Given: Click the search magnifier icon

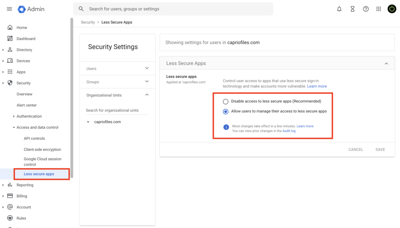Looking at the screenshot, I should click(x=81, y=9).
